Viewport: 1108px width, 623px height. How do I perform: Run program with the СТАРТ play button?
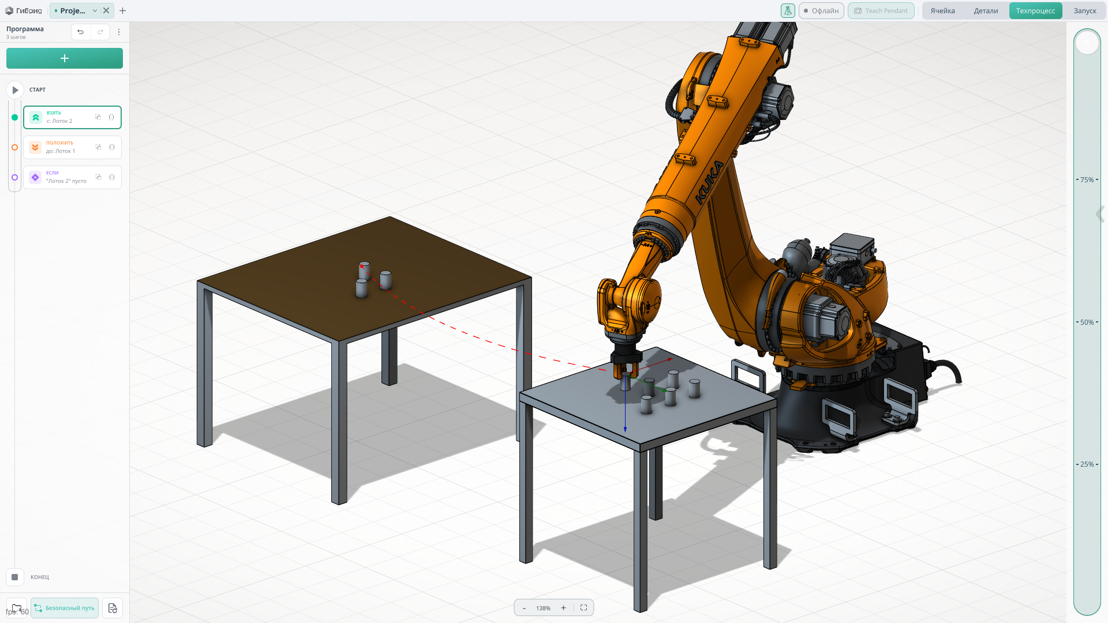click(15, 90)
